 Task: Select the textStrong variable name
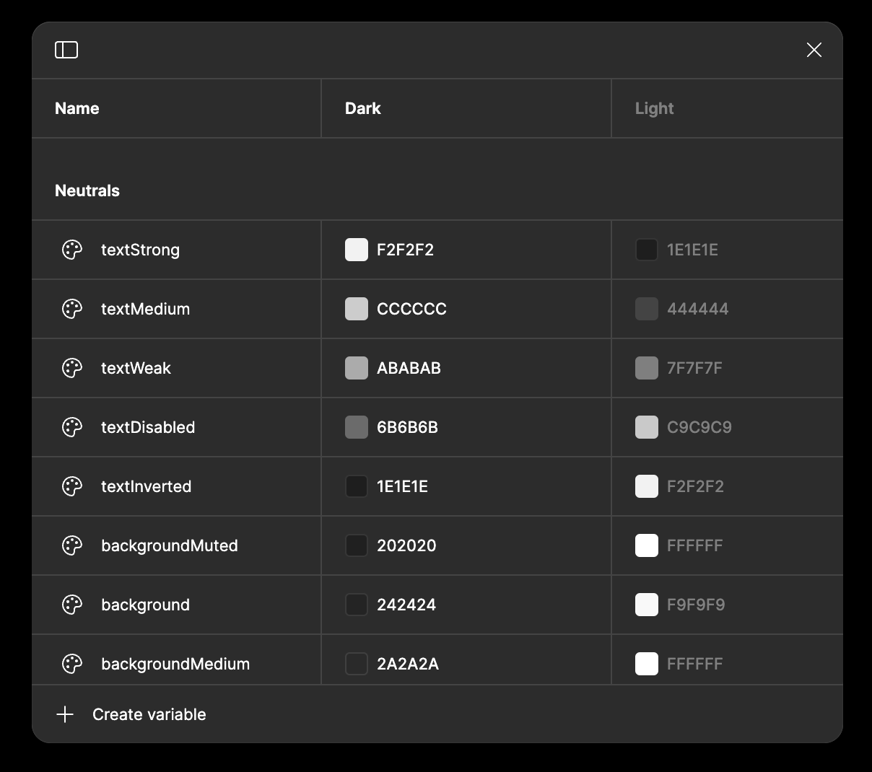tap(140, 250)
